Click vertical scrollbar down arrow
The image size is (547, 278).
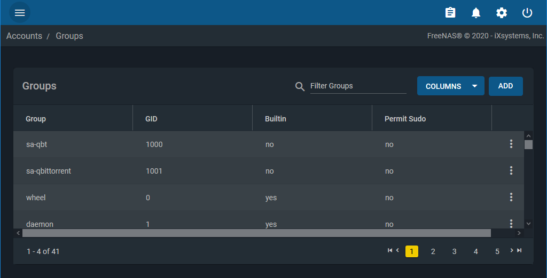tap(528, 224)
